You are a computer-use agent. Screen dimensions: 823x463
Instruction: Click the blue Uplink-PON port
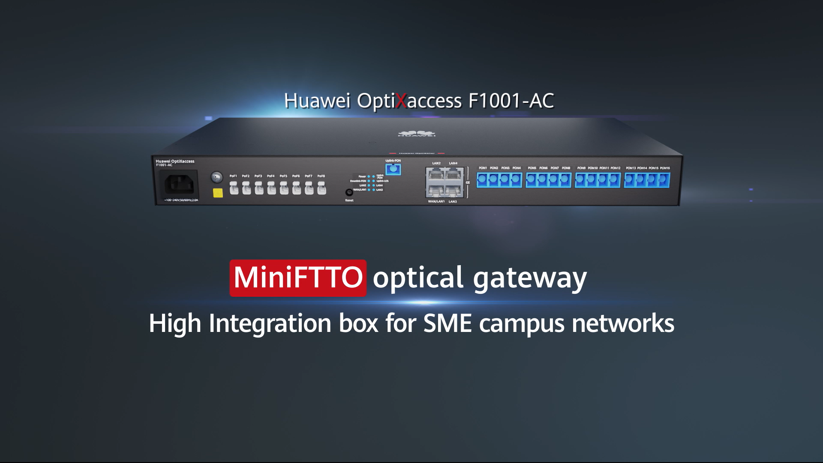click(393, 169)
